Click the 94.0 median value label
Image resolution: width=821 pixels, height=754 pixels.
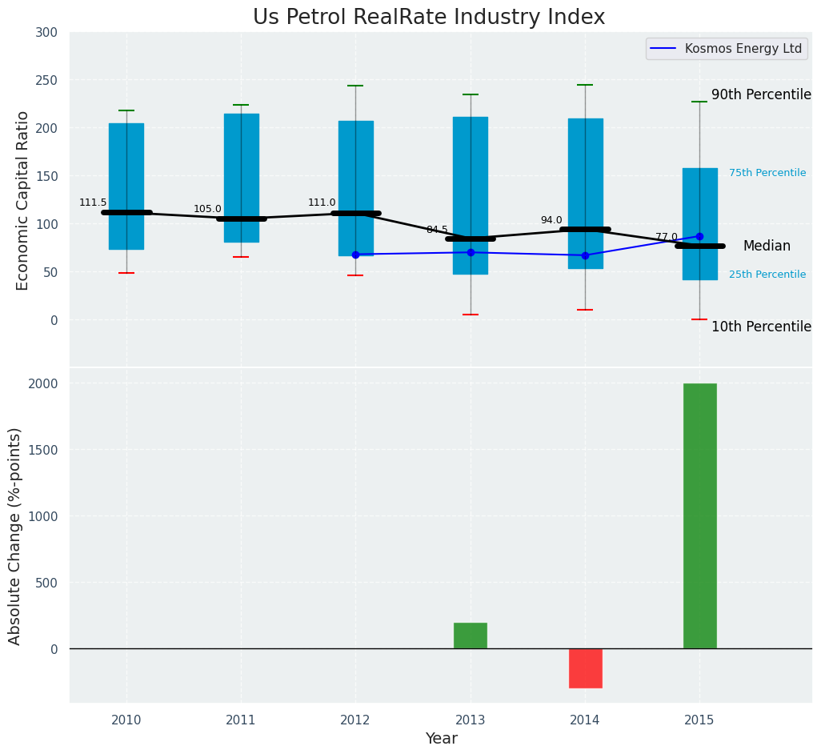coord(551,221)
